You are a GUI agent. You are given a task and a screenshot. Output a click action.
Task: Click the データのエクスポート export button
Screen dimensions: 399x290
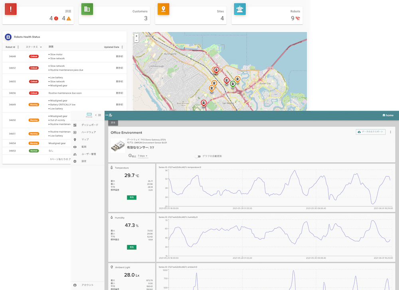(x=371, y=132)
